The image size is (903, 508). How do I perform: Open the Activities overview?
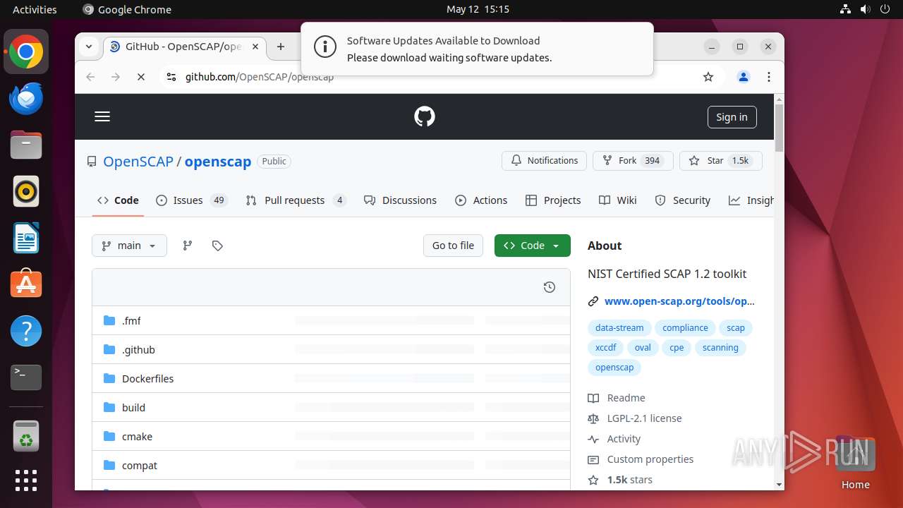[x=35, y=9]
